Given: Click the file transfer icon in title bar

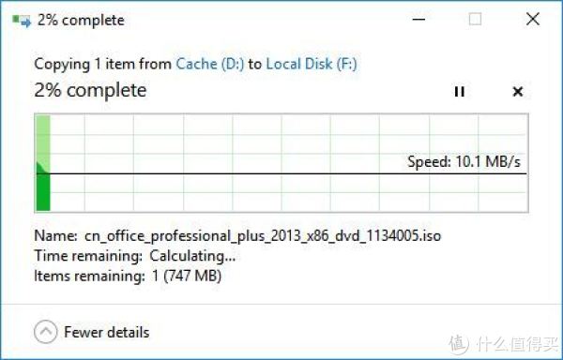Looking at the screenshot, I should pyautogui.click(x=22, y=20).
